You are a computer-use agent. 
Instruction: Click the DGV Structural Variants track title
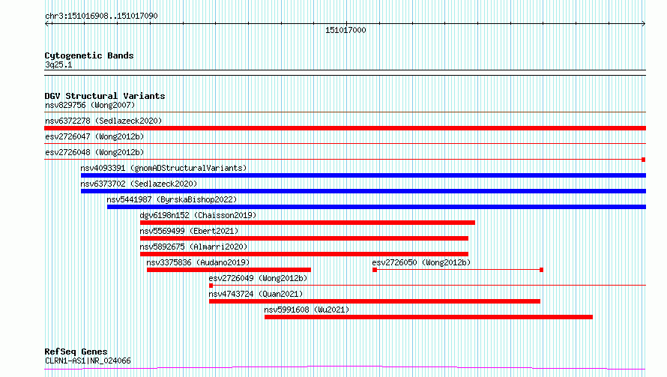[105, 96]
